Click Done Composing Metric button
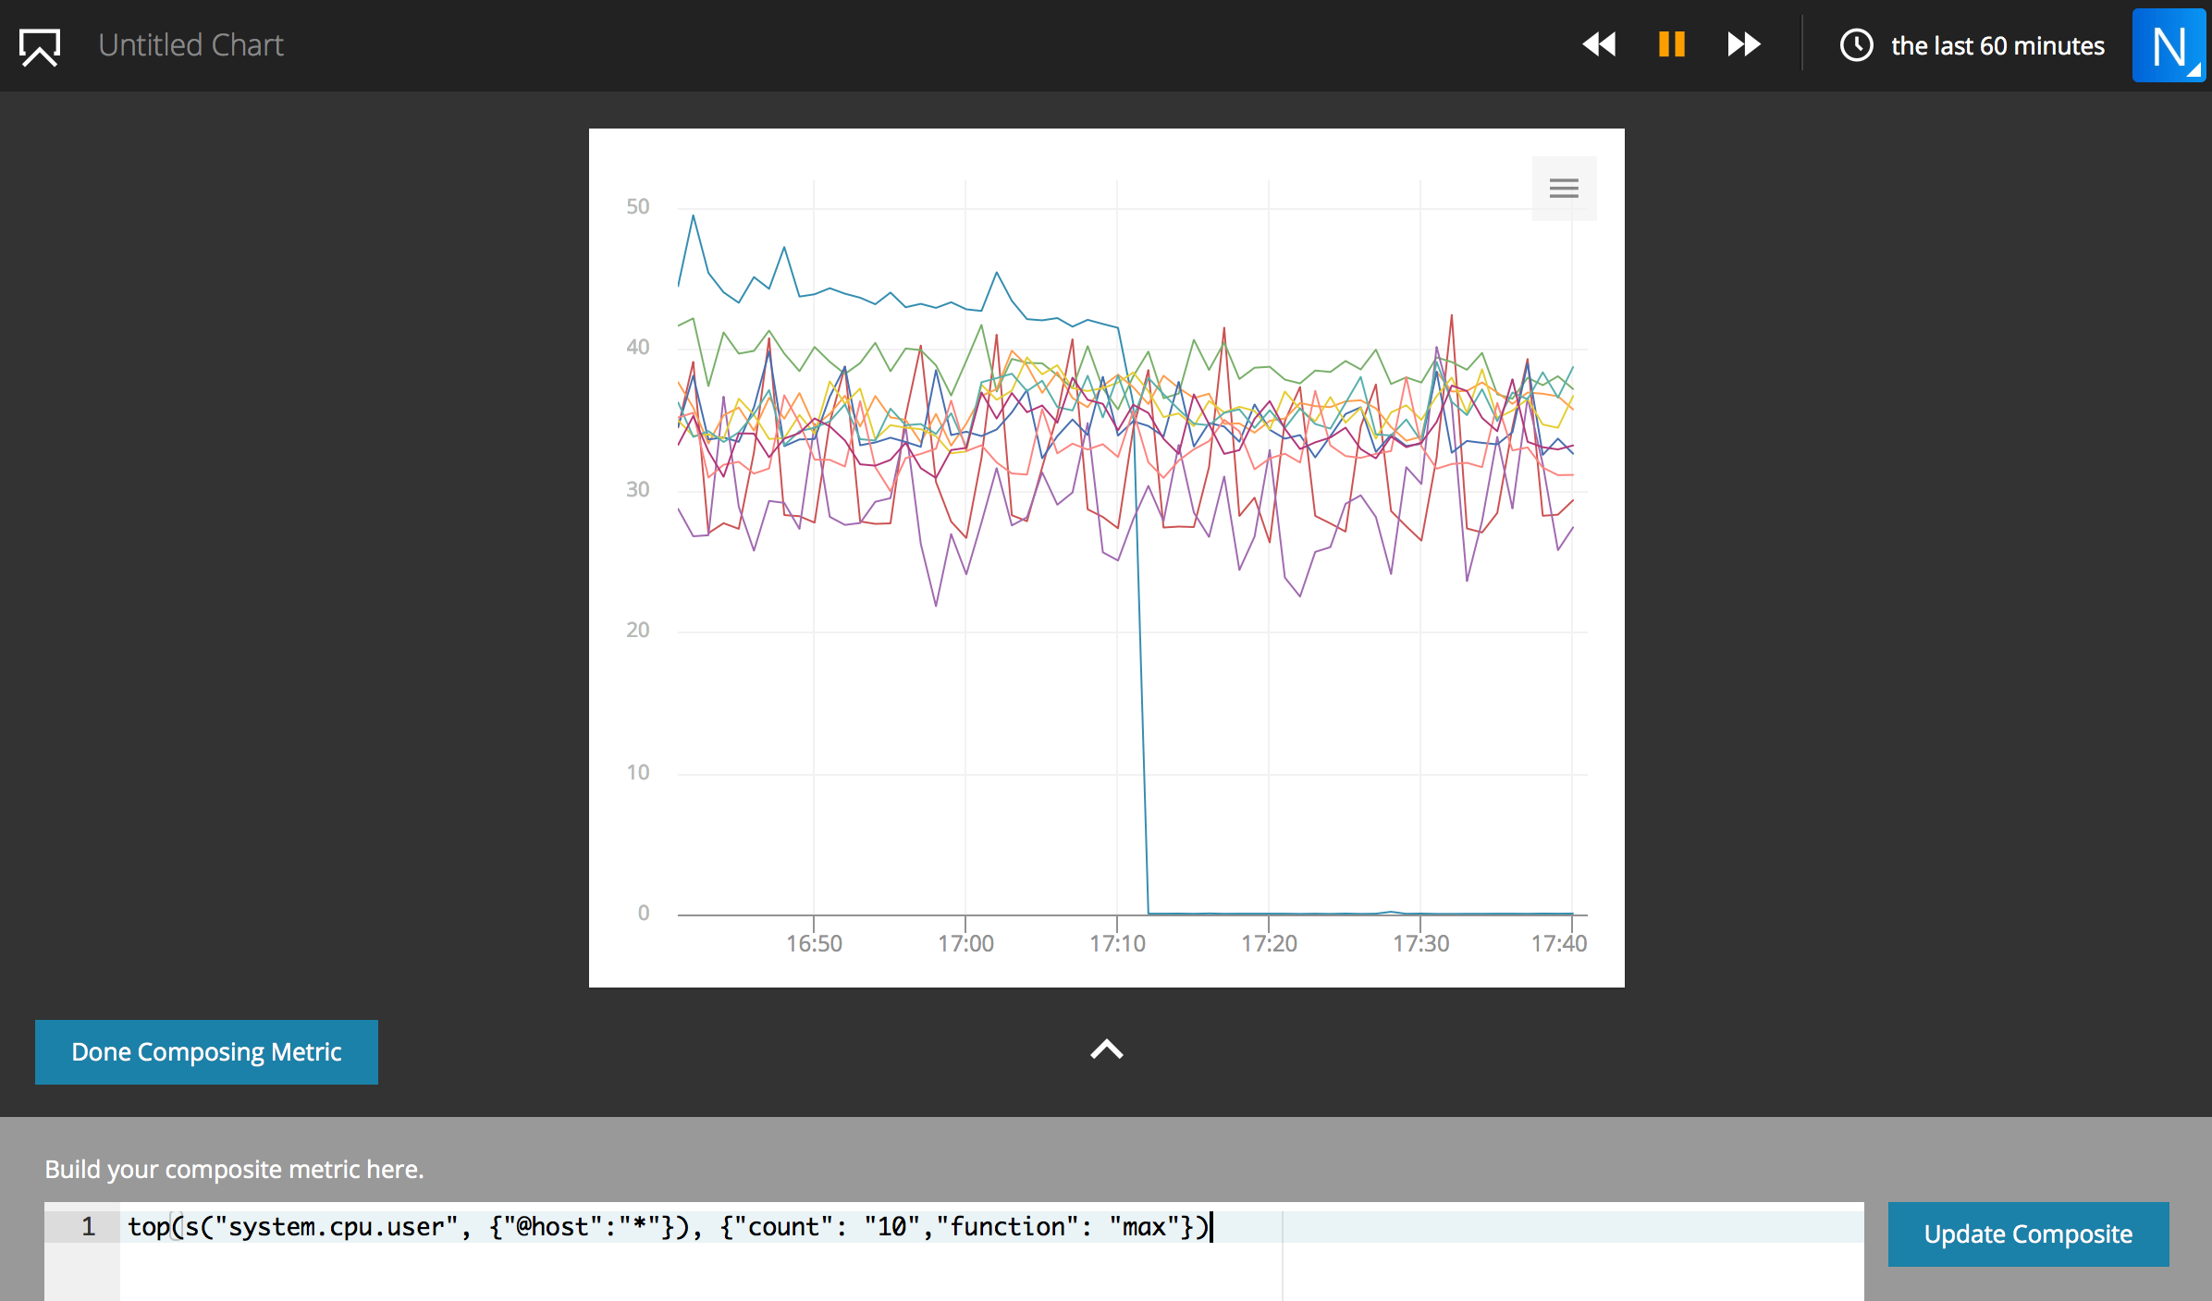 tap(206, 1052)
